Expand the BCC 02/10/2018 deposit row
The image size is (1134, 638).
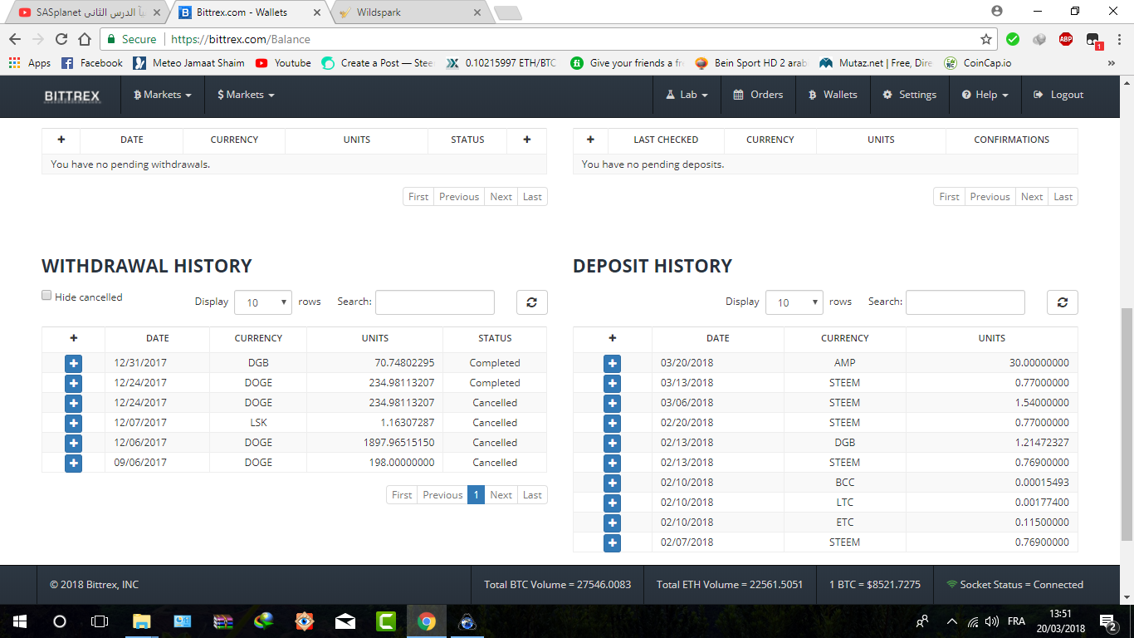(612, 483)
